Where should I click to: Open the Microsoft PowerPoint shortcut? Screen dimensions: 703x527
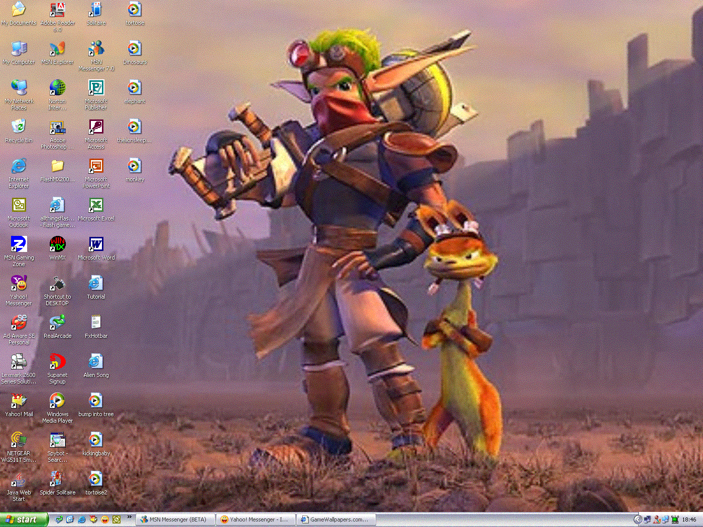click(96, 173)
